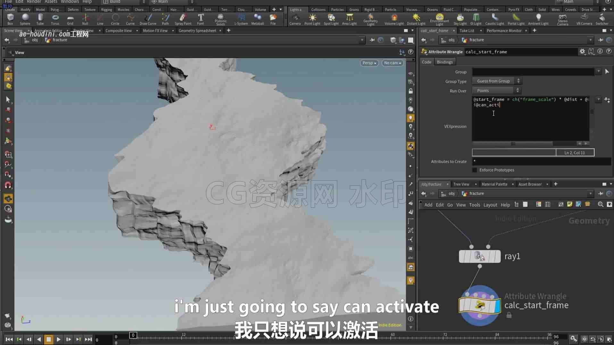Click the Camera shelf tool

(295, 19)
